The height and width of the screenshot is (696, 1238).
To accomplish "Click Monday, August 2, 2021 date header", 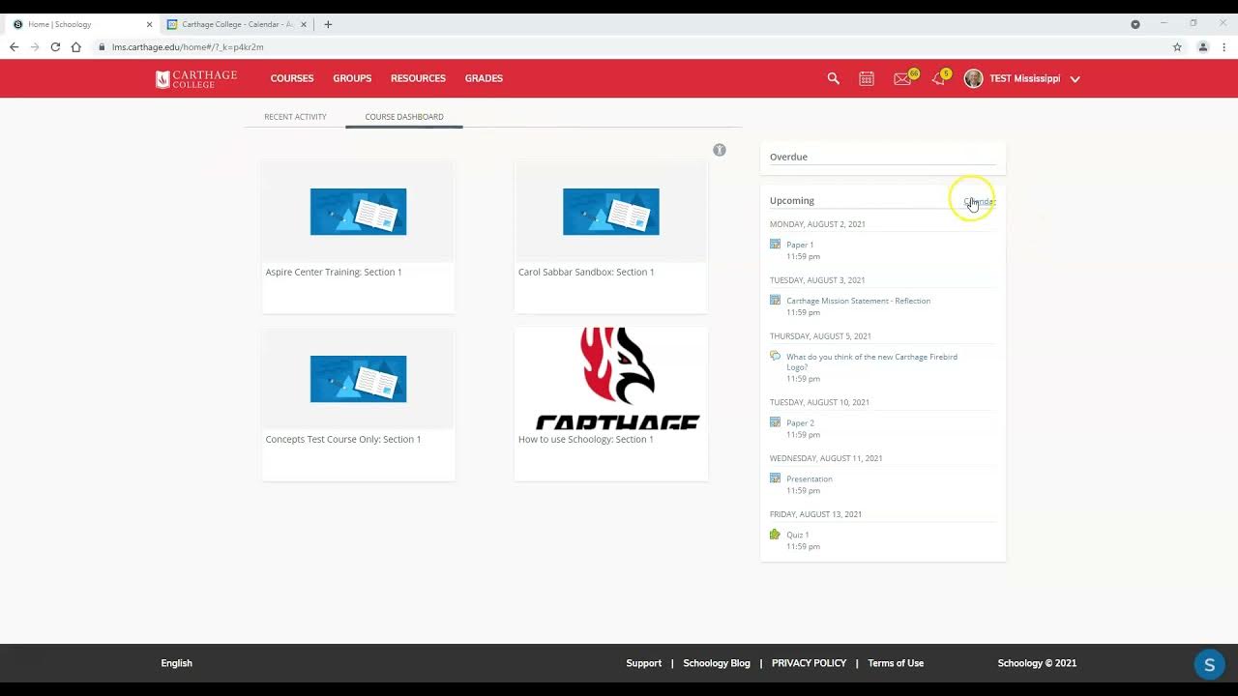I will pyautogui.click(x=817, y=224).
